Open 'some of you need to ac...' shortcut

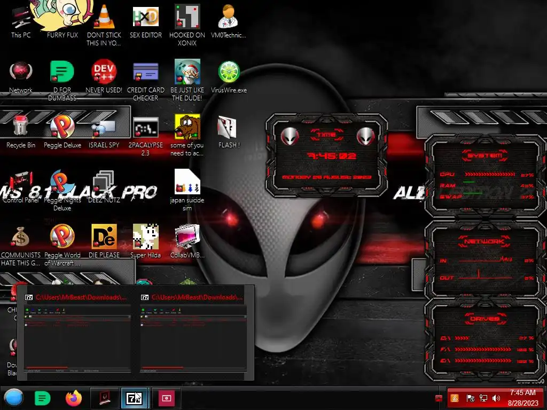[187, 135]
